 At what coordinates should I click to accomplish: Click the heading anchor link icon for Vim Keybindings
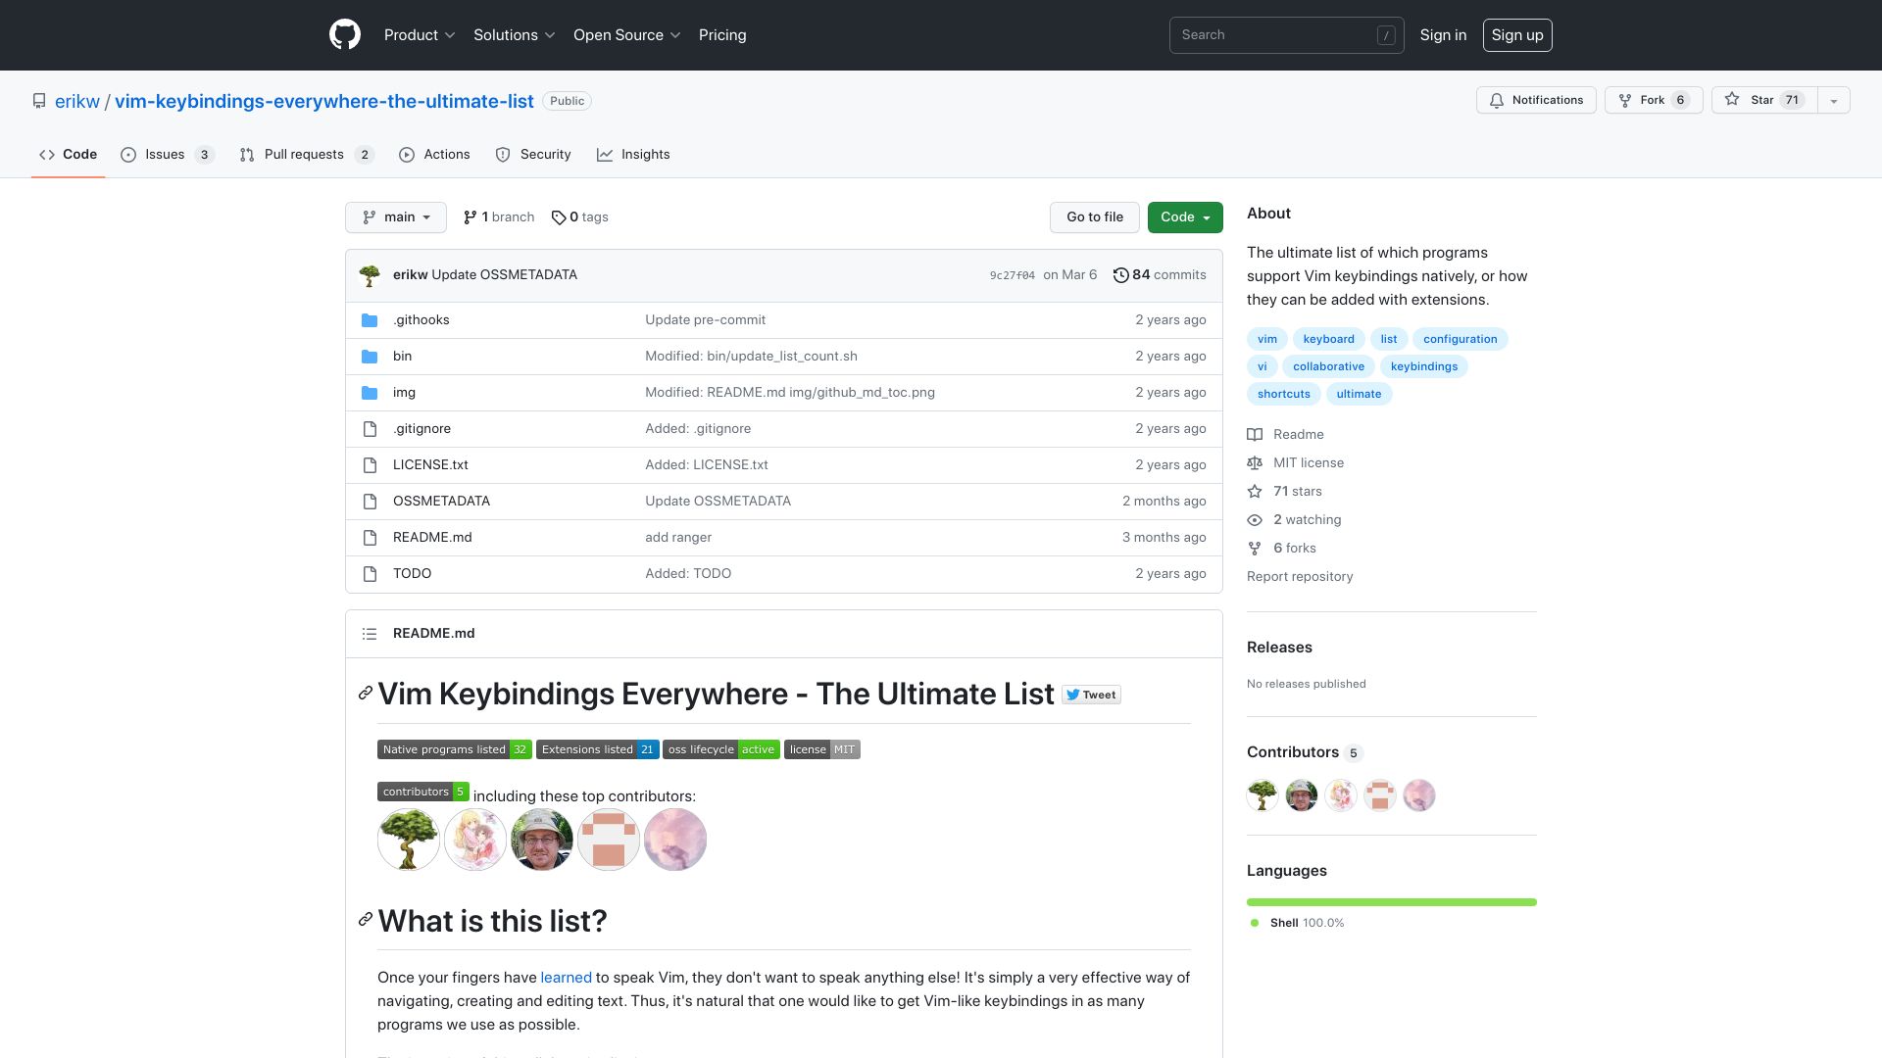[x=366, y=694]
